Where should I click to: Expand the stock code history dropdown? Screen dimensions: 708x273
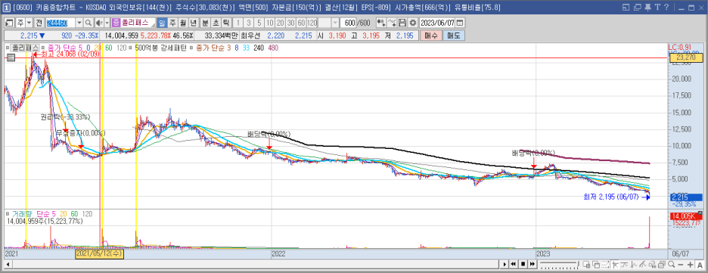(x=79, y=23)
